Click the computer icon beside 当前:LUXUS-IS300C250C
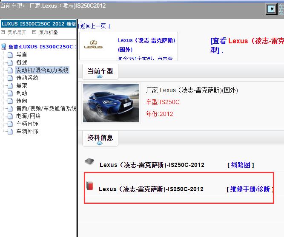 (x=4, y=47)
